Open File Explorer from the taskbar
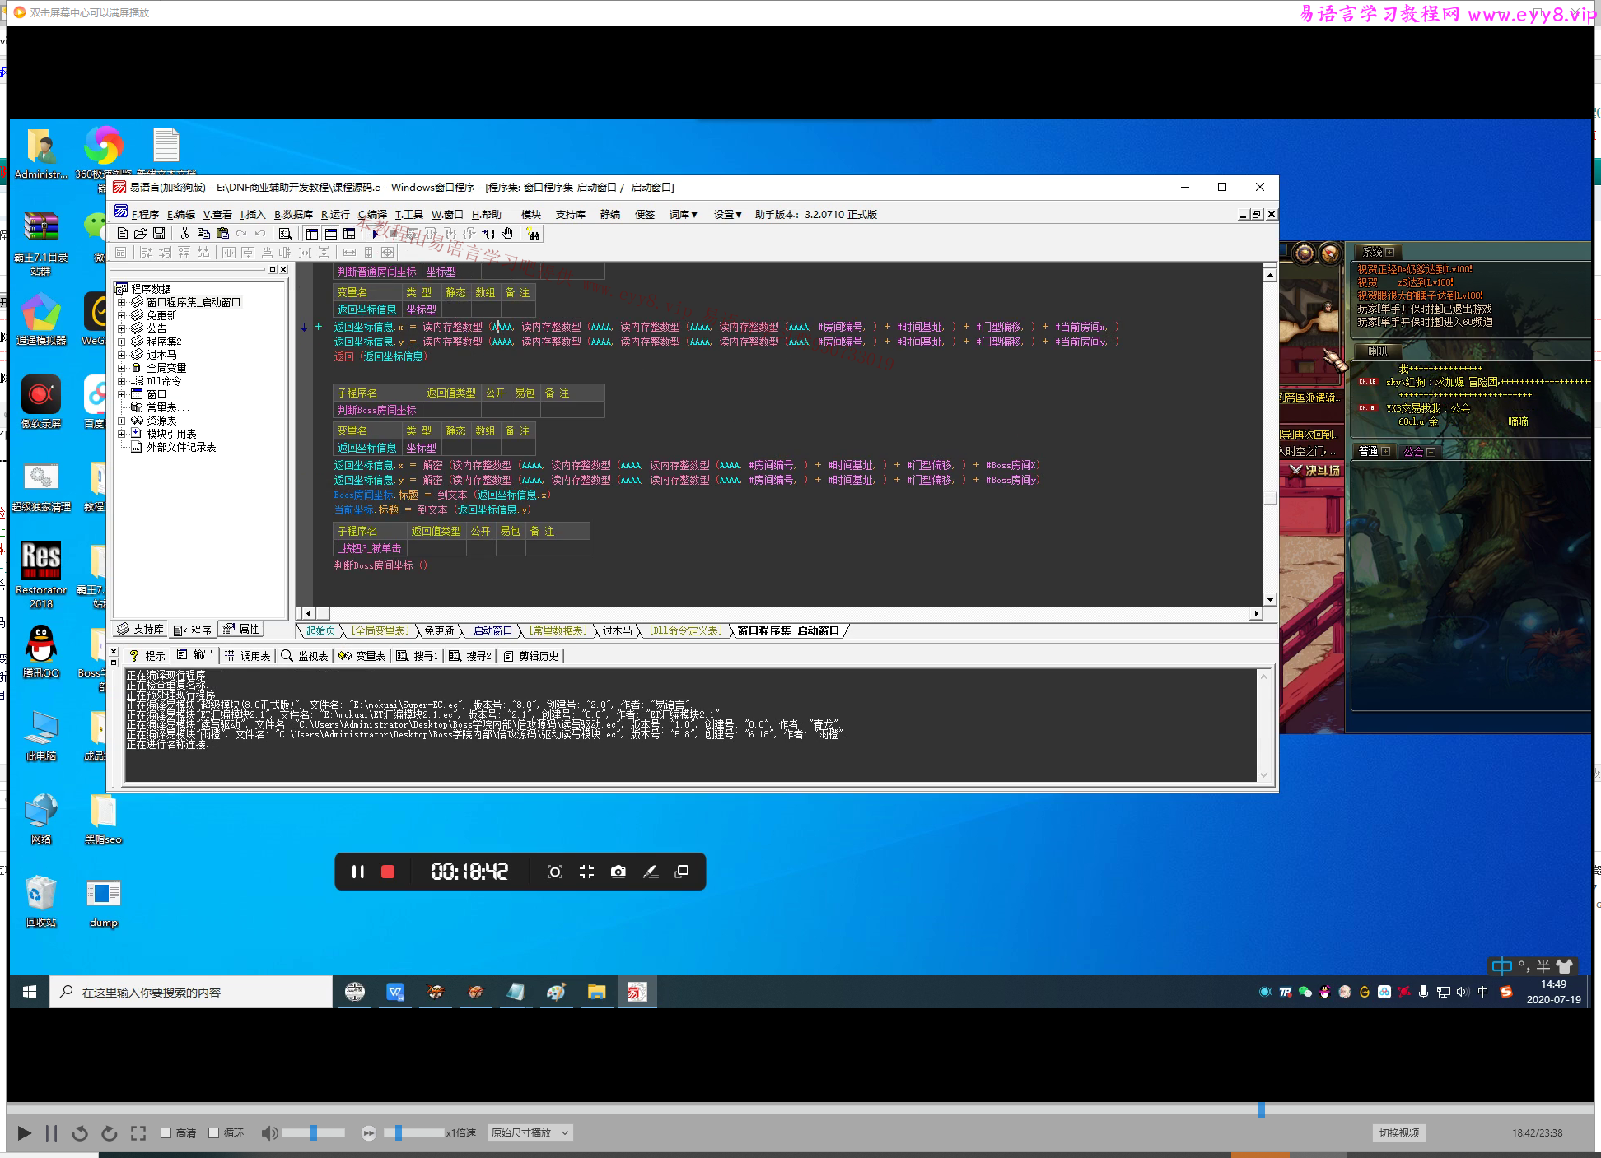1601x1158 pixels. 596,993
